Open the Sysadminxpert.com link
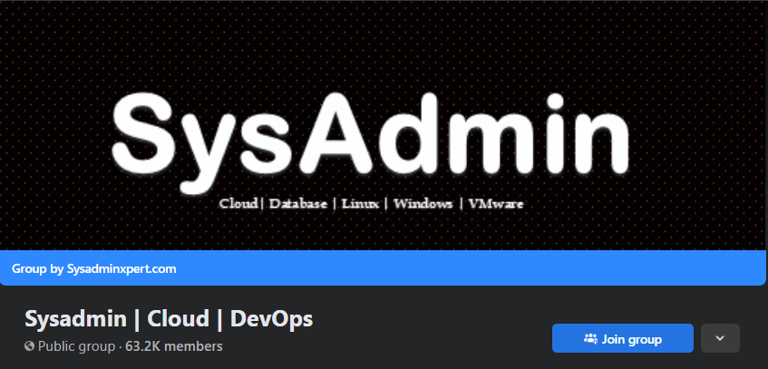The width and height of the screenshot is (768, 369). 122,268
